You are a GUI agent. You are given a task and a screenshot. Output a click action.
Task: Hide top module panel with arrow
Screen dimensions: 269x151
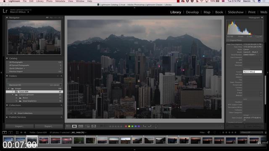tap(134, 8)
